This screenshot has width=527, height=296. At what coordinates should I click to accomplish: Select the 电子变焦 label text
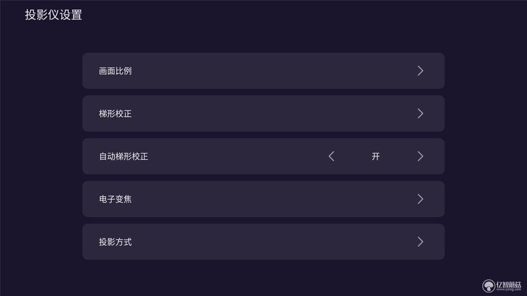(x=115, y=199)
